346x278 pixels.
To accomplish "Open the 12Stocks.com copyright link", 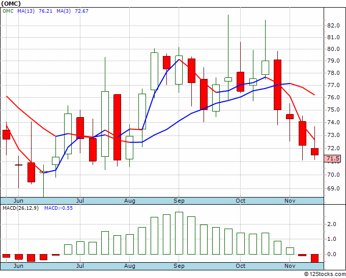I will click(325, 274).
